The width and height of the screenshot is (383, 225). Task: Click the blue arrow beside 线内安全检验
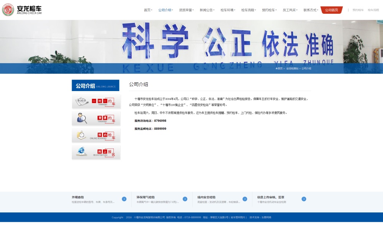(245, 199)
